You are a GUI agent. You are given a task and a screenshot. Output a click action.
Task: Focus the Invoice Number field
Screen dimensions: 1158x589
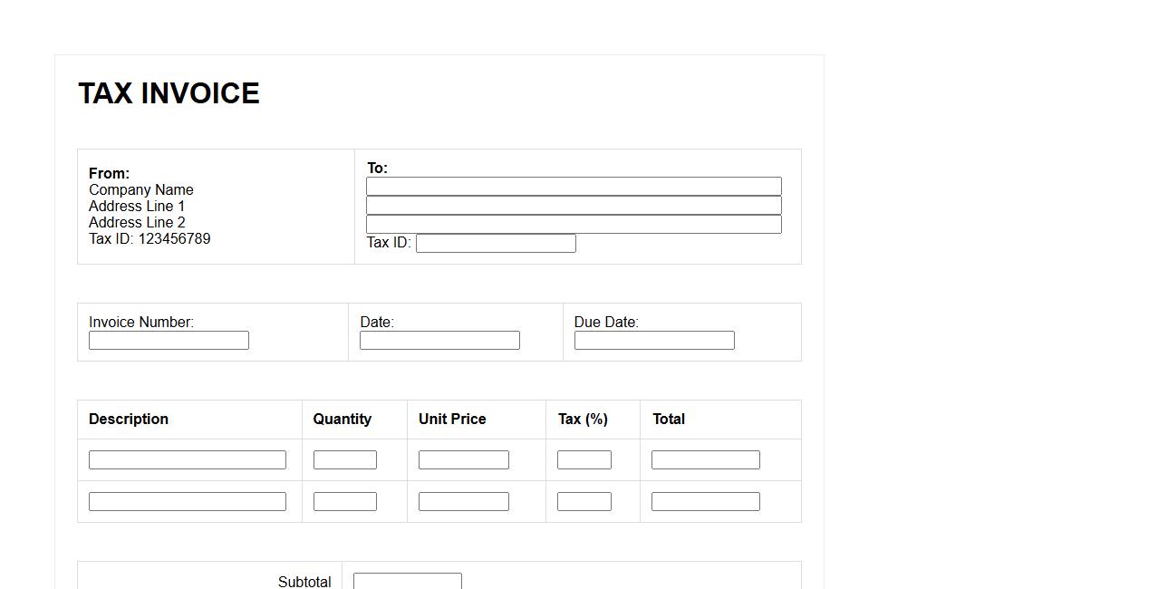[169, 341]
